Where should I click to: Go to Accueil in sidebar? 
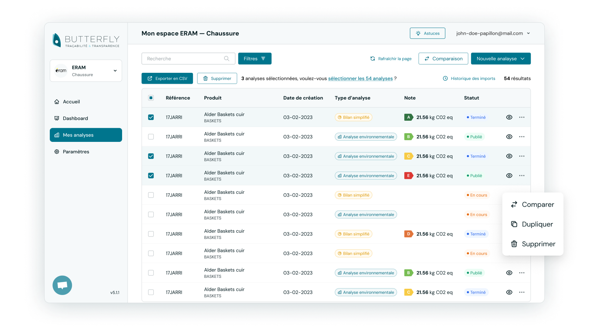[x=86, y=102]
